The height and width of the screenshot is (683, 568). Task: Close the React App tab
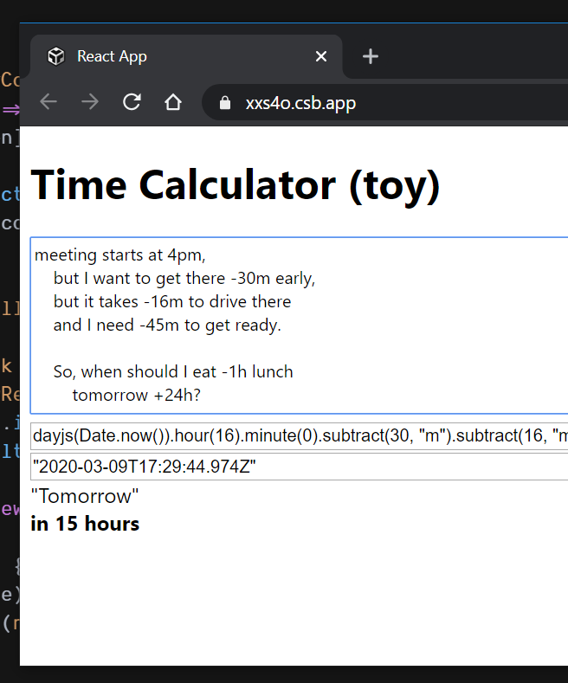pos(321,56)
